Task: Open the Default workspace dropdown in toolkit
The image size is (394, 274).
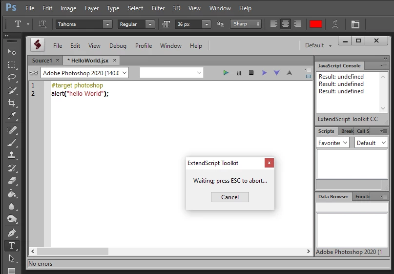Action: (318, 45)
